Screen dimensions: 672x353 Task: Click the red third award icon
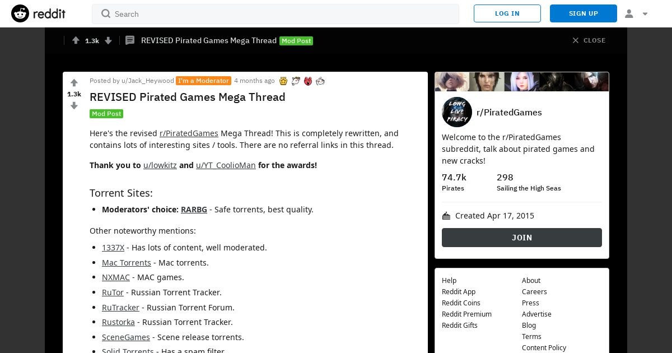[x=308, y=81]
